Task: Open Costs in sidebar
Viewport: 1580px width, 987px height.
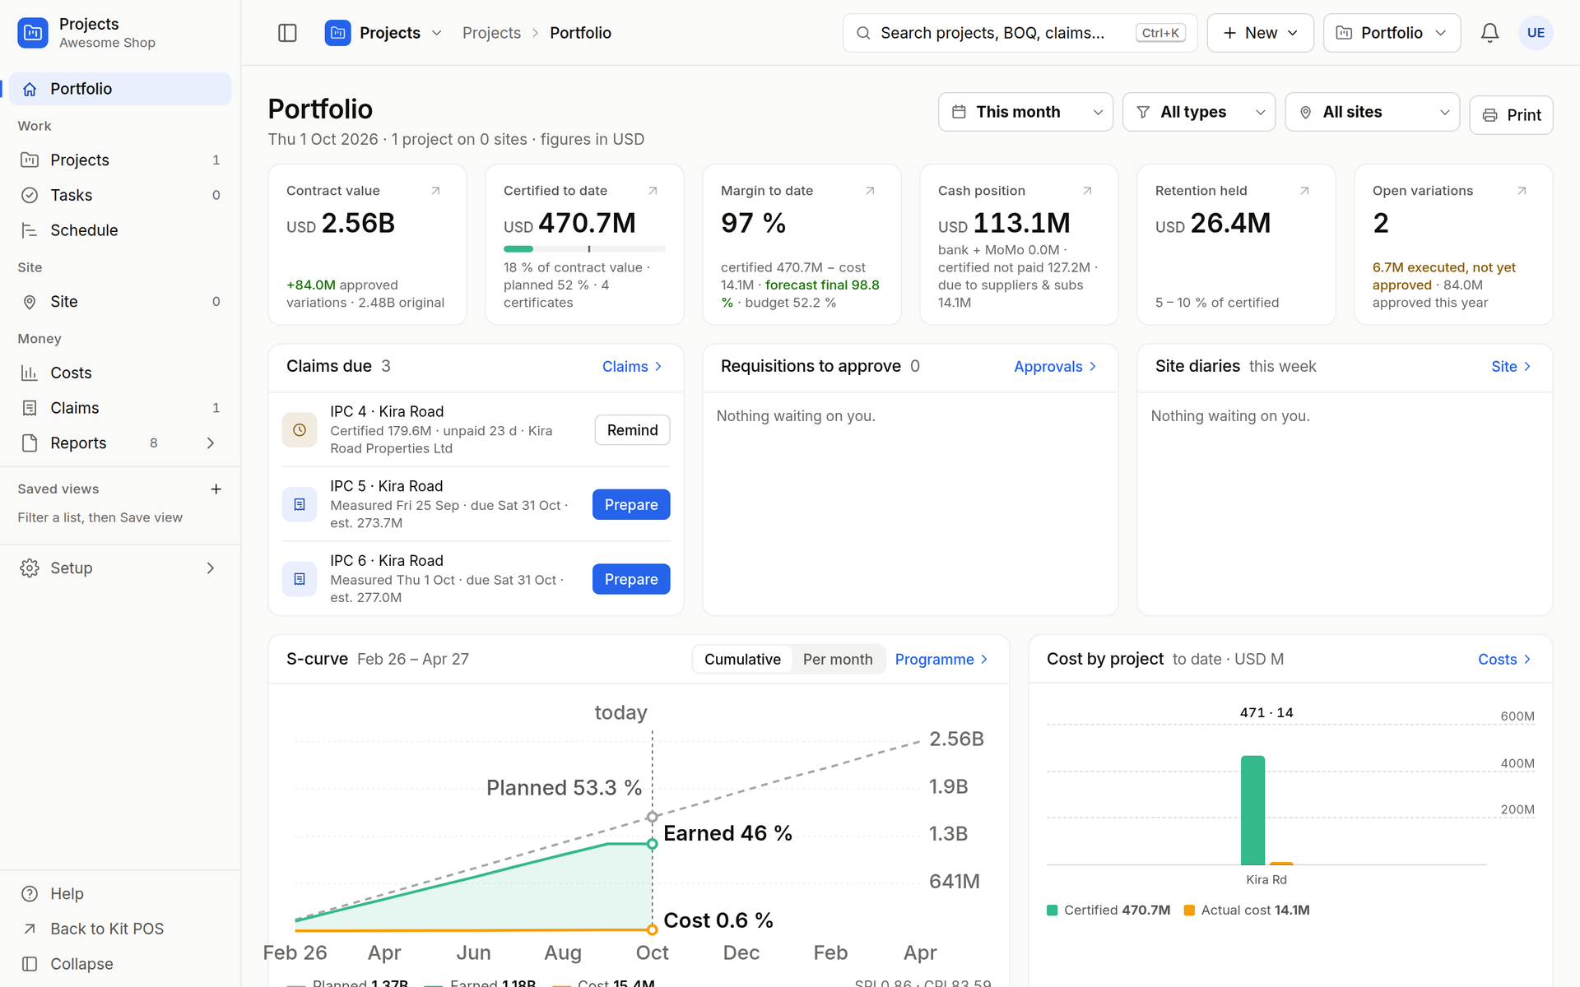Action: coord(120,373)
